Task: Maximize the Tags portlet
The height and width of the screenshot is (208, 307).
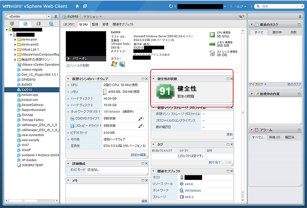Action: (x=228, y=144)
